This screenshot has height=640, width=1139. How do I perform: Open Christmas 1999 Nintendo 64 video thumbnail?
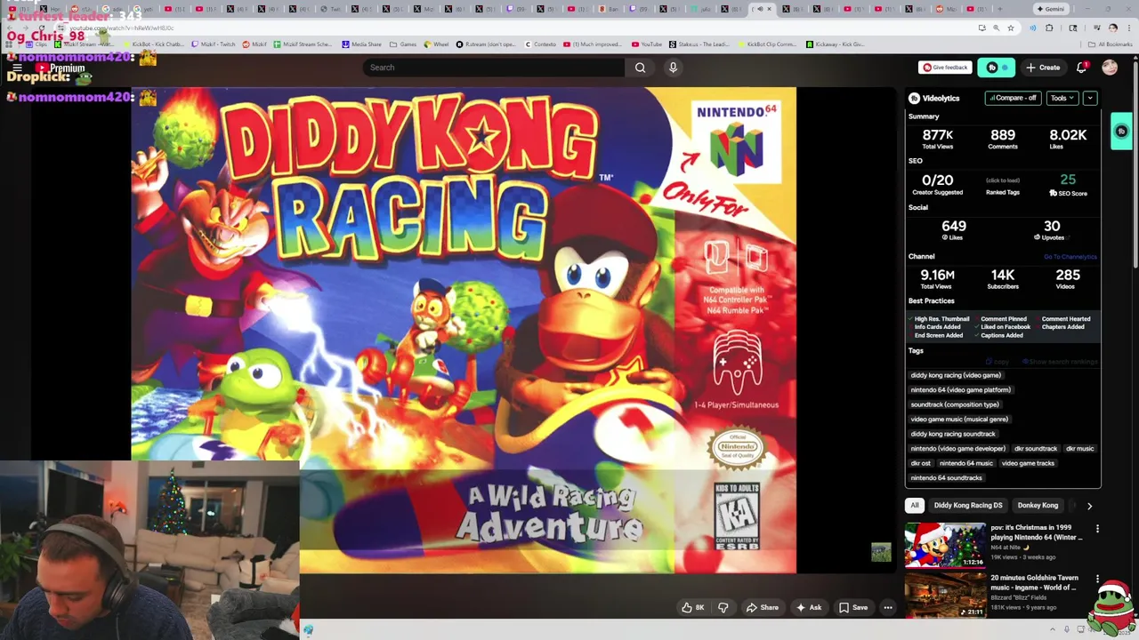pyautogui.click(x=945, y=544)
